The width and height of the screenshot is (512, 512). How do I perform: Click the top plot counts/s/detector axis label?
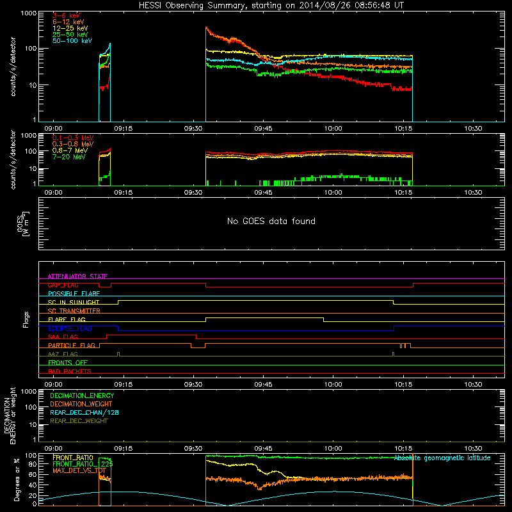13,67
